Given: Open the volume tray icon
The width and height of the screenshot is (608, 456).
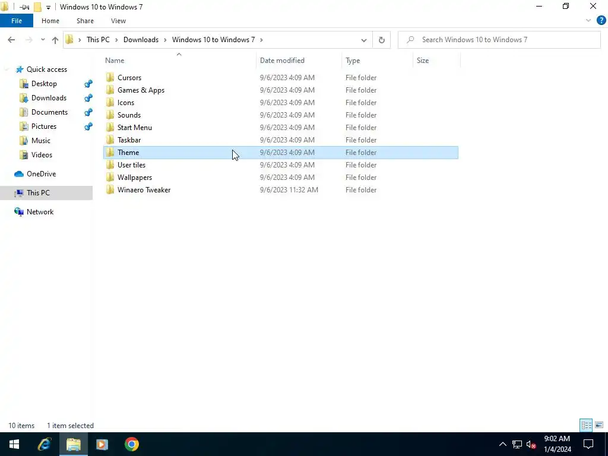Looking at the screenshot, I should point(531,444).
